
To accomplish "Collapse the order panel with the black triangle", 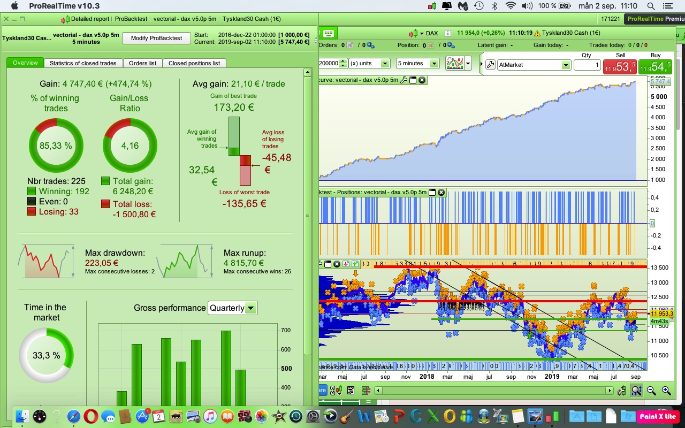I will 481,64.
